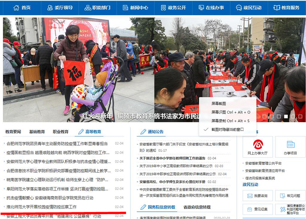The width and height of the screenshot is (306, 219).
Task: Click the 教育服务 open book icon
Action: pos(277,8)
